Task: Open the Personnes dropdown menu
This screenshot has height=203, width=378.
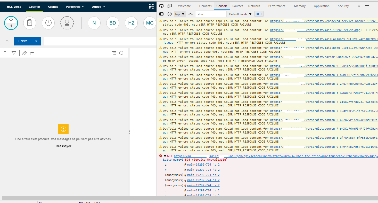Action: tap(75, 7)
